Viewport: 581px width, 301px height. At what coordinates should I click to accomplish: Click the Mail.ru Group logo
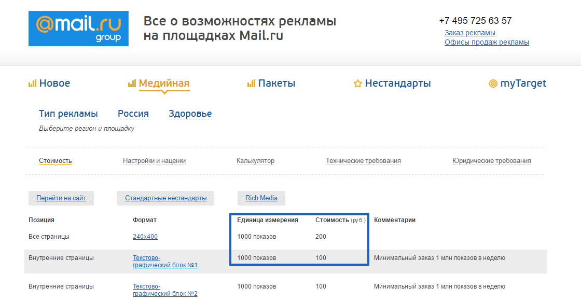click(x=78, y=29)
